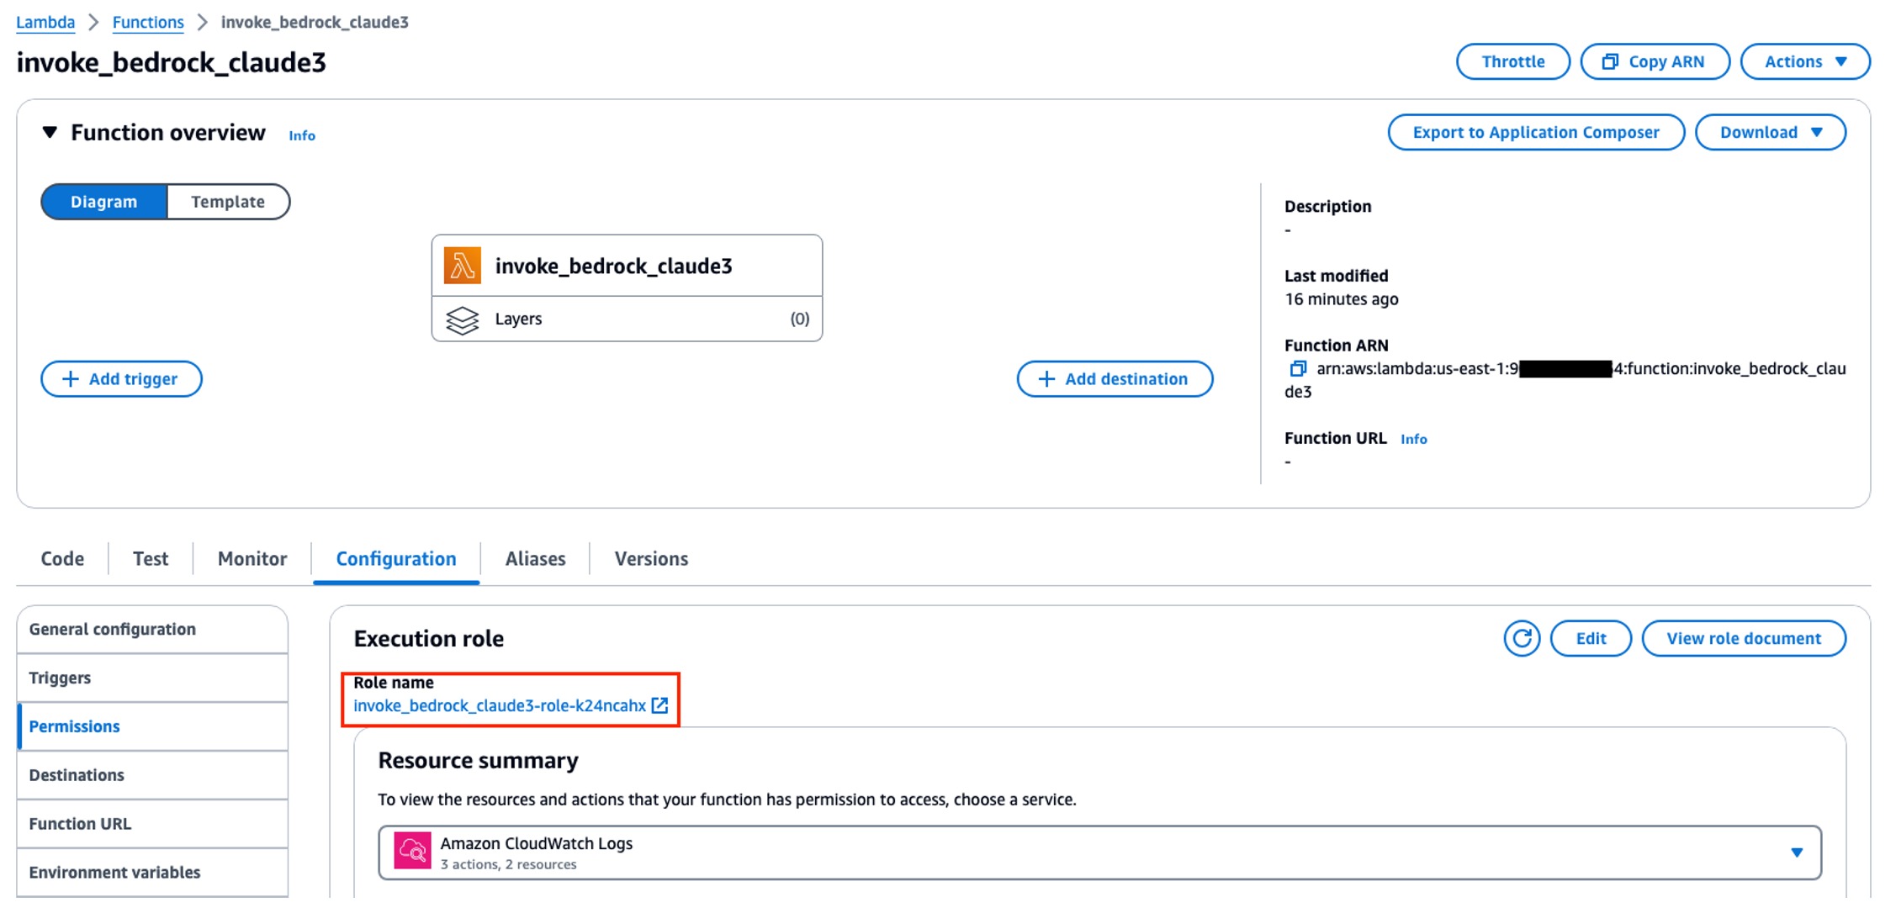Click the orange Lambda function icon
The image size is (1896, 913).
(462, 266)
